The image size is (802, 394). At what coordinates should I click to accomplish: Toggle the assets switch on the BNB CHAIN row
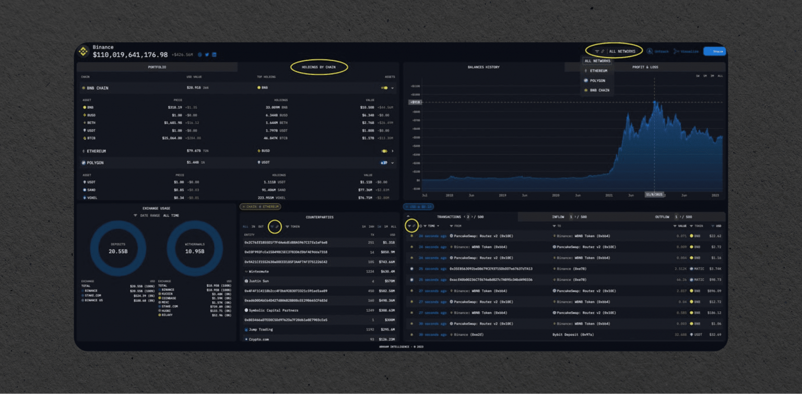[x=384, y=88]
